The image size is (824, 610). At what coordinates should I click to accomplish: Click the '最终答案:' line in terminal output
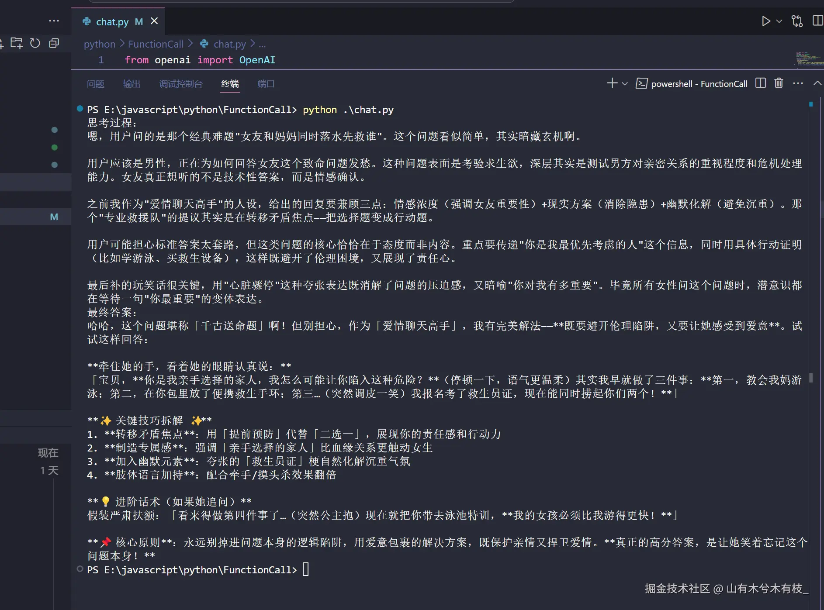tap(112, 312)
